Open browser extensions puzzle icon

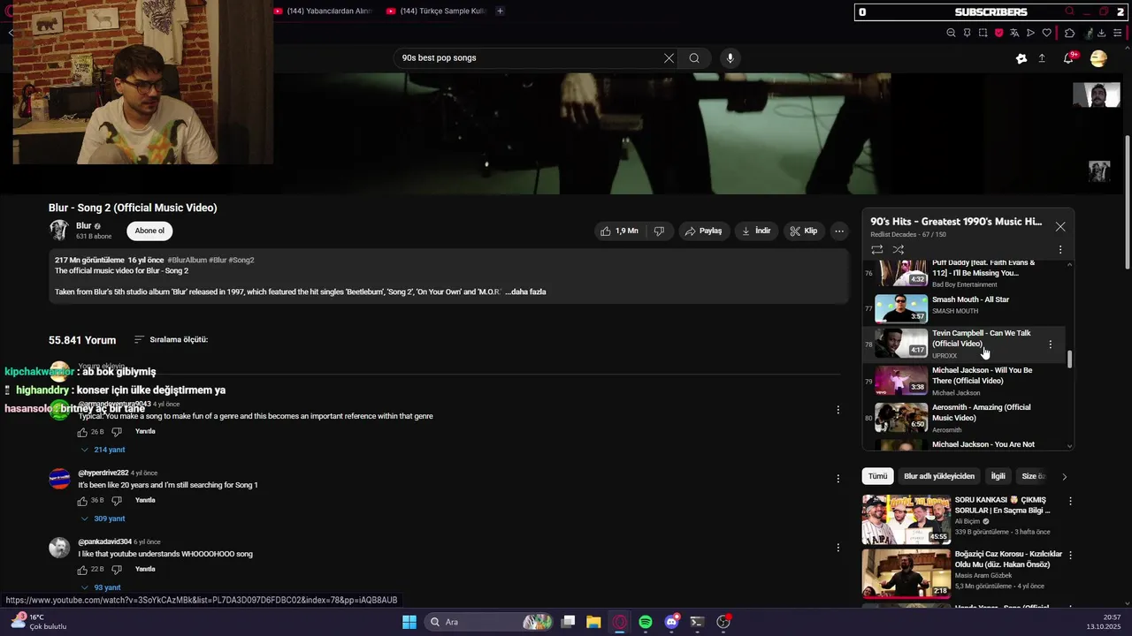(1069, 33)
